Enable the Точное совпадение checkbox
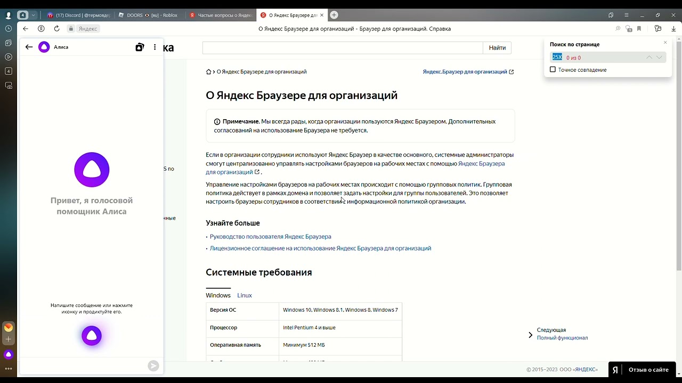This screenshot has height=383, width=682. pyautogui.click(x=553, y=70)
